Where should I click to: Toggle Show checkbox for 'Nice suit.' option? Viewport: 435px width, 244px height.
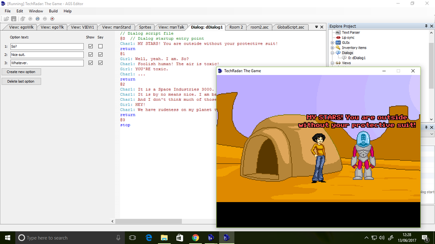(91, 55)
